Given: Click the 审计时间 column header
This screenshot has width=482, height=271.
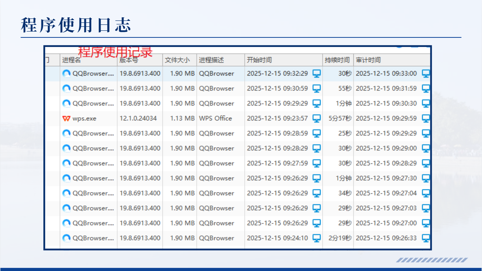Looking at the screenshot, I should point(368,60).
